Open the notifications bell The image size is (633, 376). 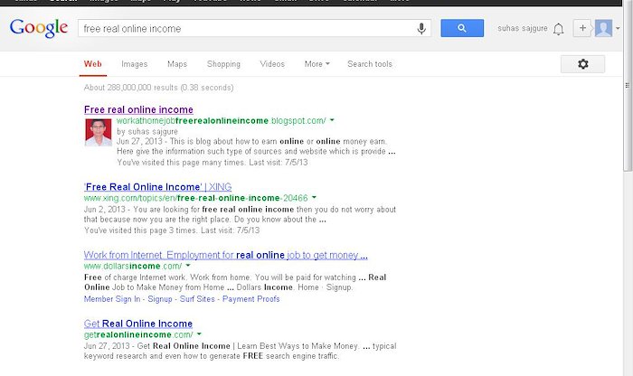click(x=558, y=29)
